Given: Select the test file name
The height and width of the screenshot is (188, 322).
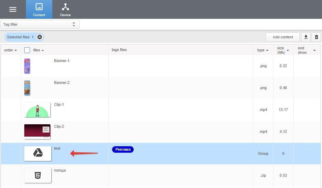Looking at the screenshot, I should [x=57, y=148].
